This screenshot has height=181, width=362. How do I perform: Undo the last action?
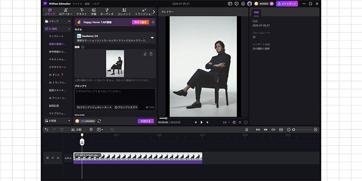[47, 130]
